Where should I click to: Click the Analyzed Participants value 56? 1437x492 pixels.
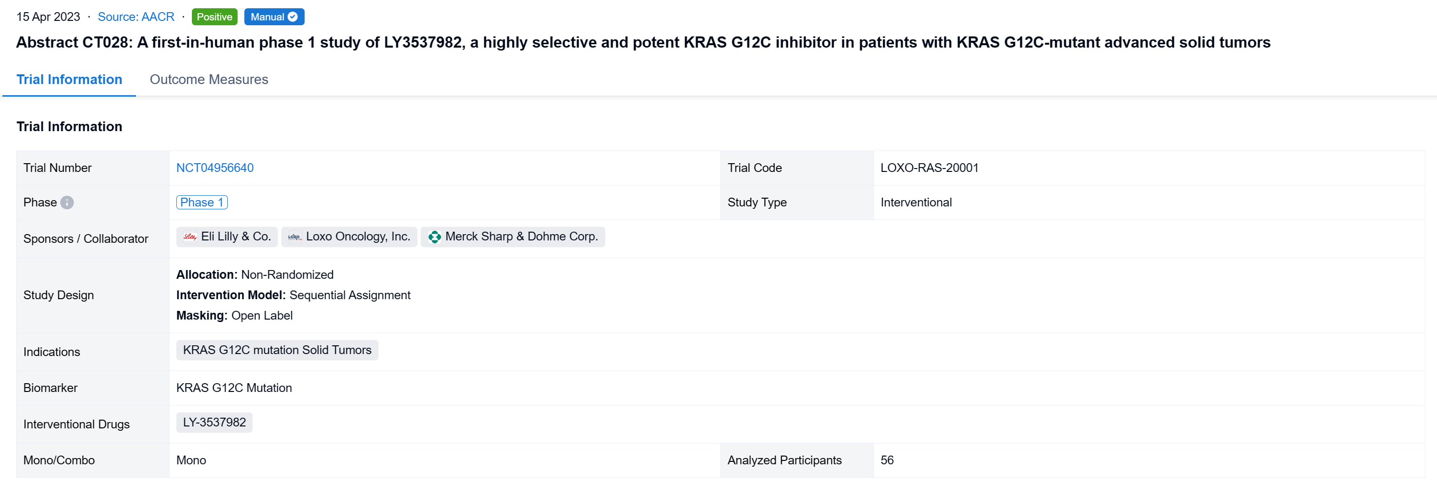point(887,460)
